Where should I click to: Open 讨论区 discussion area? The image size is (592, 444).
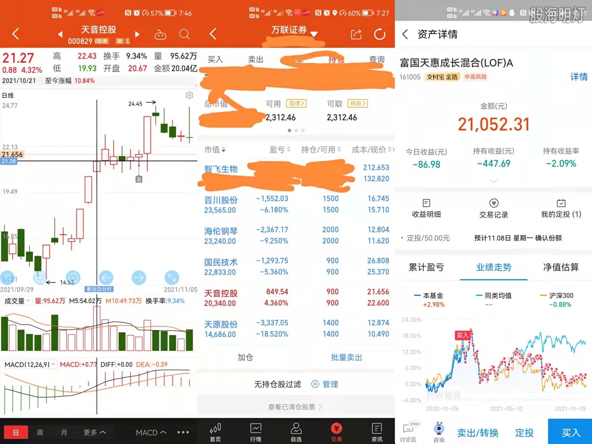408,432
